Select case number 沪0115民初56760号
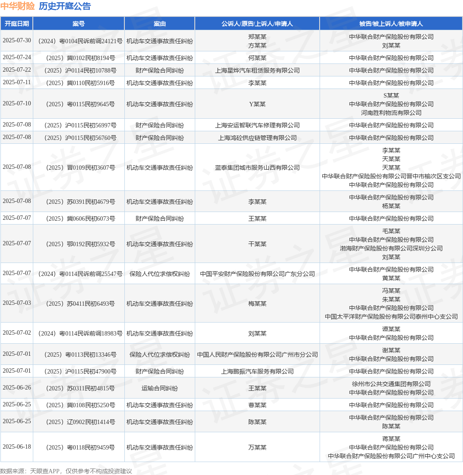463x475 pixels. (x=80, y=137)
